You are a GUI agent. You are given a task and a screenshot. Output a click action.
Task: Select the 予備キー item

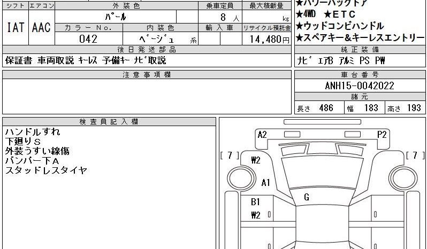tap(116, 60)
